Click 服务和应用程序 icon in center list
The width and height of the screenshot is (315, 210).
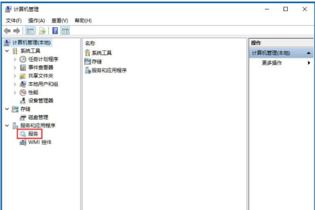(x=88, y=70)
